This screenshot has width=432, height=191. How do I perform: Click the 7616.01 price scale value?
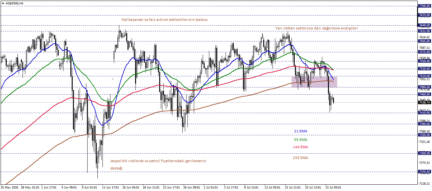tap(424, 37)
